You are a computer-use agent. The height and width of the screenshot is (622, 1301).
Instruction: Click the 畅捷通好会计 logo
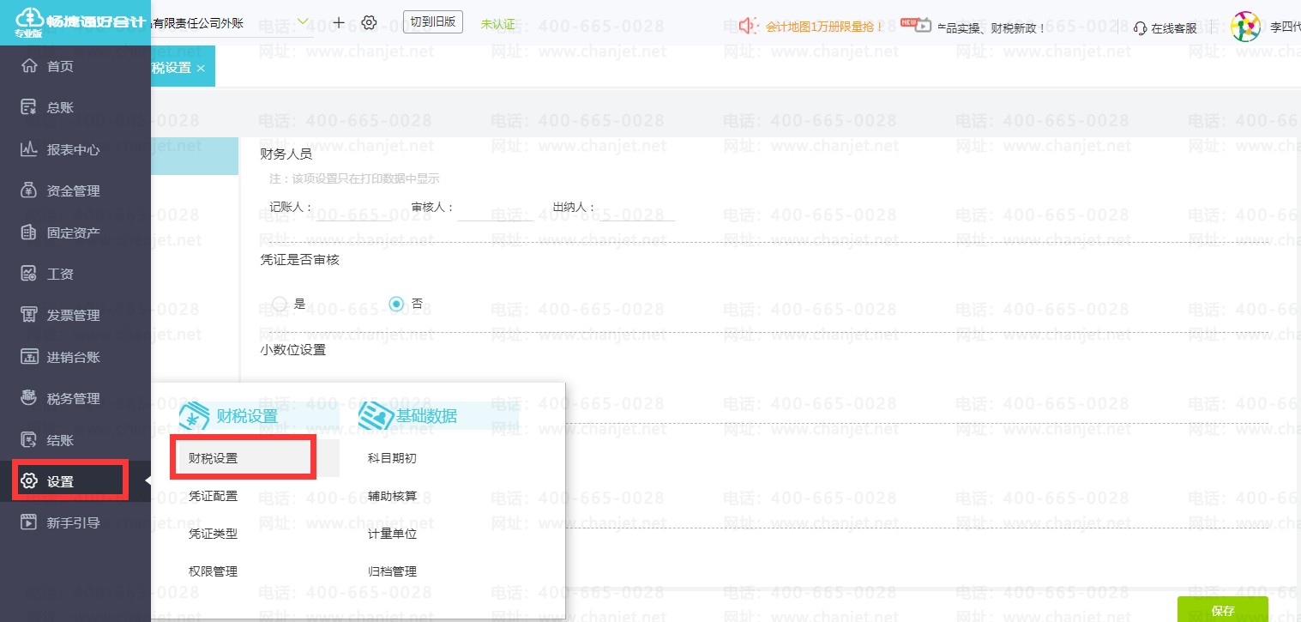click(80, 21)
